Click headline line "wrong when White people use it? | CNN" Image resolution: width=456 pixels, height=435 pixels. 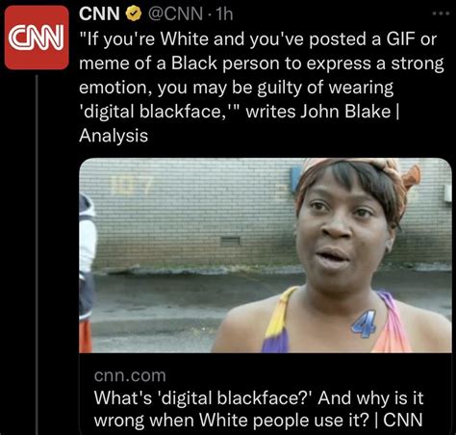click(x=258, y=420)
